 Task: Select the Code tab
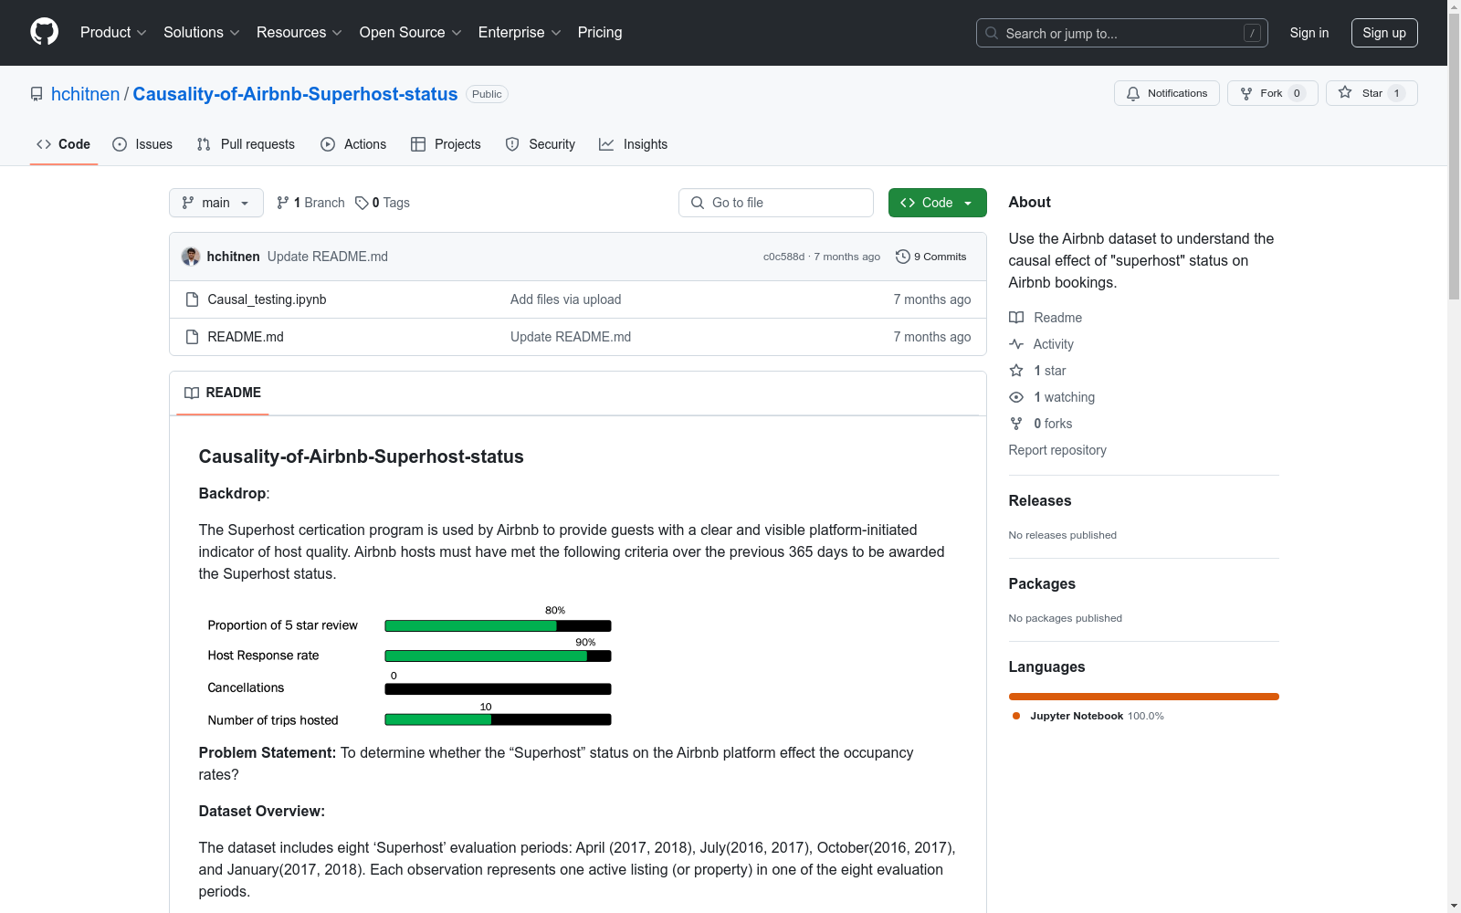point(64,144)
